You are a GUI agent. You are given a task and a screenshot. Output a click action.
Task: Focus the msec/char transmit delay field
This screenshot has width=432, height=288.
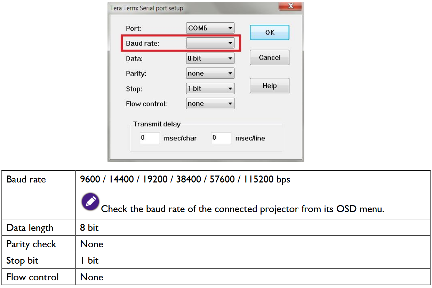150,138
